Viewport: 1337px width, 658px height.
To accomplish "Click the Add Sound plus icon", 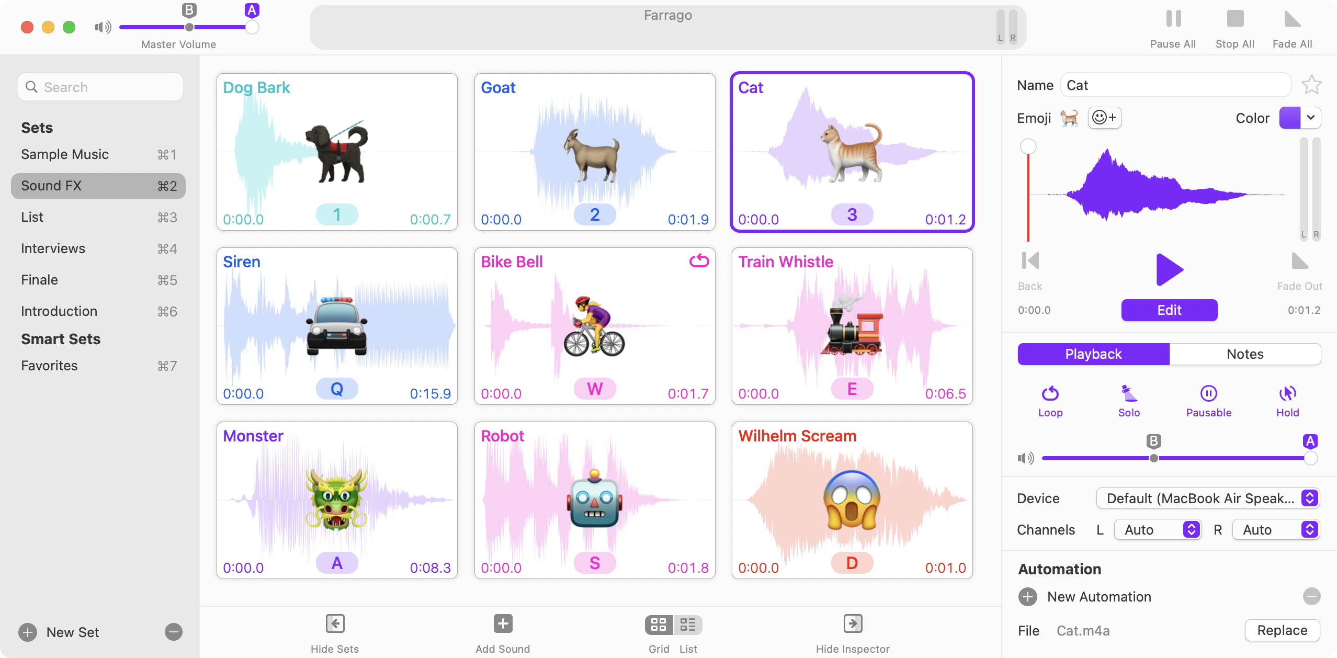I will point(503,623).
